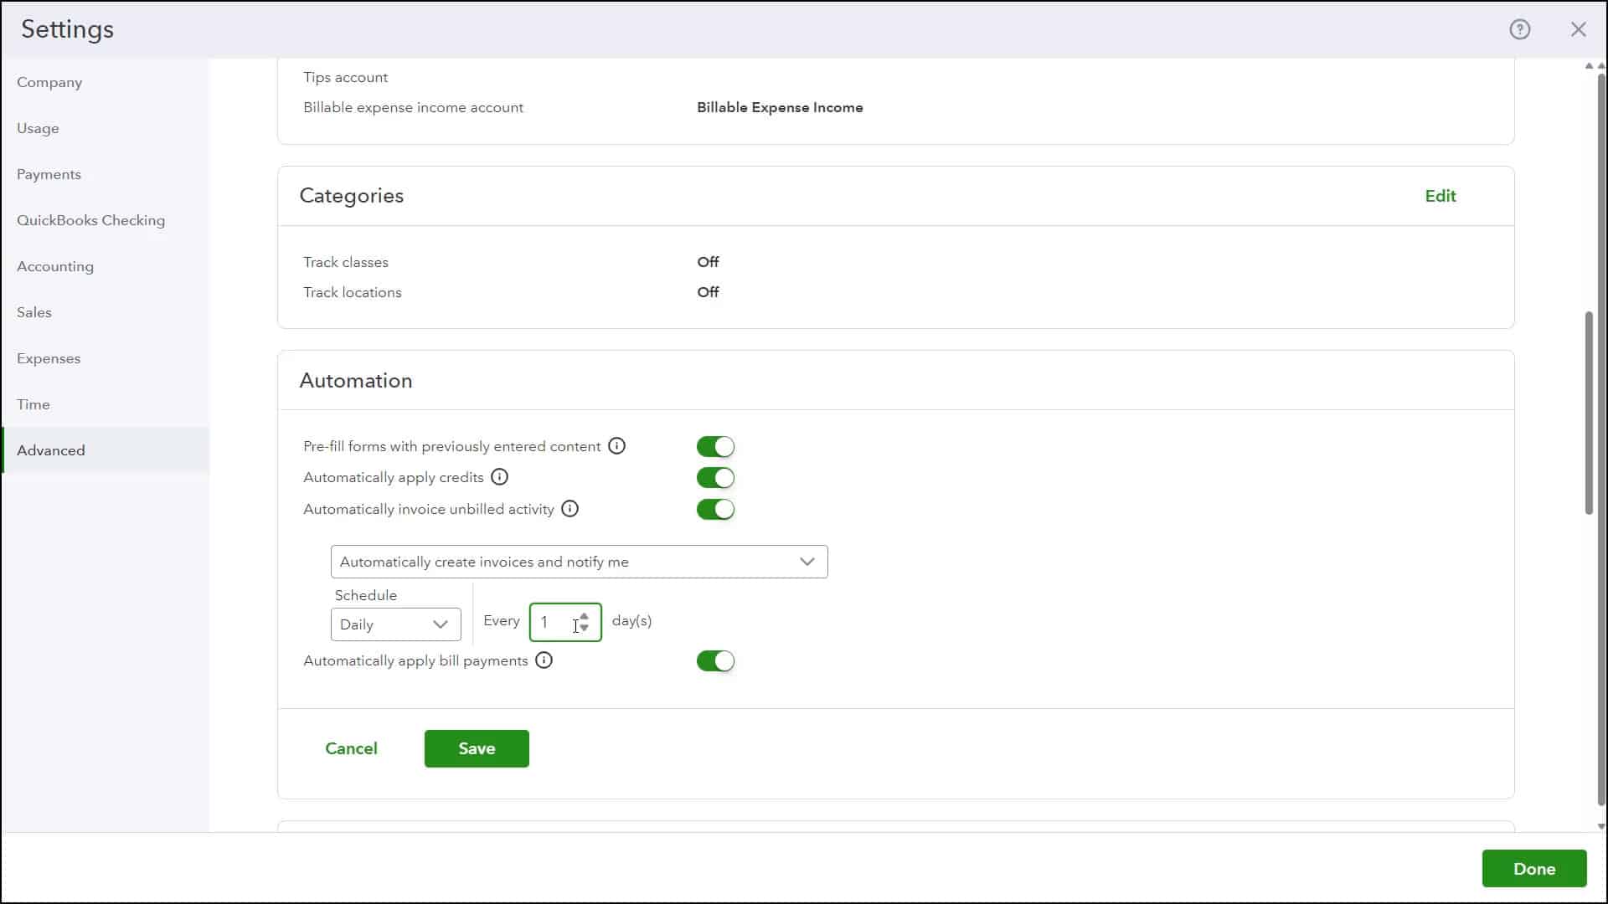Viewport: 1608px width, 904px height.
Task: Click info icon for invoice unbilled activity
Action: coord(569,509)
